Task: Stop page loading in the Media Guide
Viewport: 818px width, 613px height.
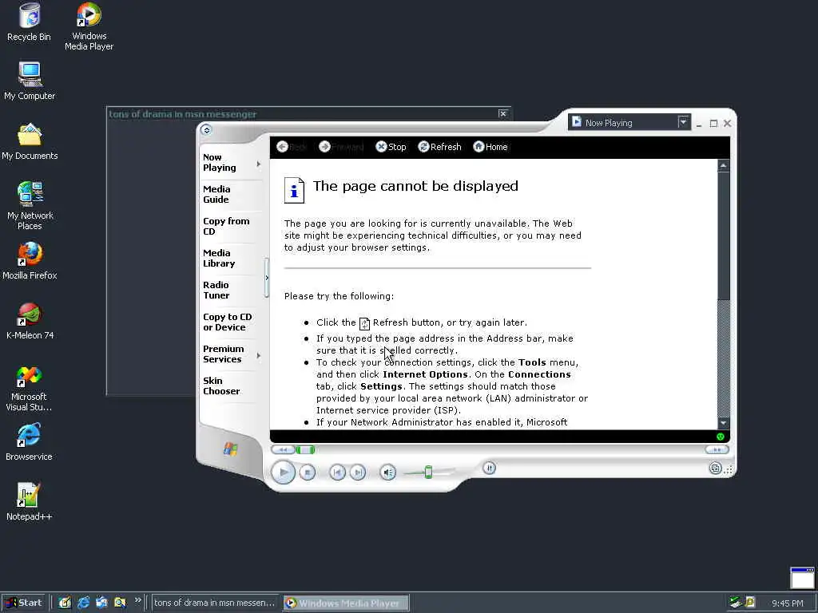Action: 391,147
